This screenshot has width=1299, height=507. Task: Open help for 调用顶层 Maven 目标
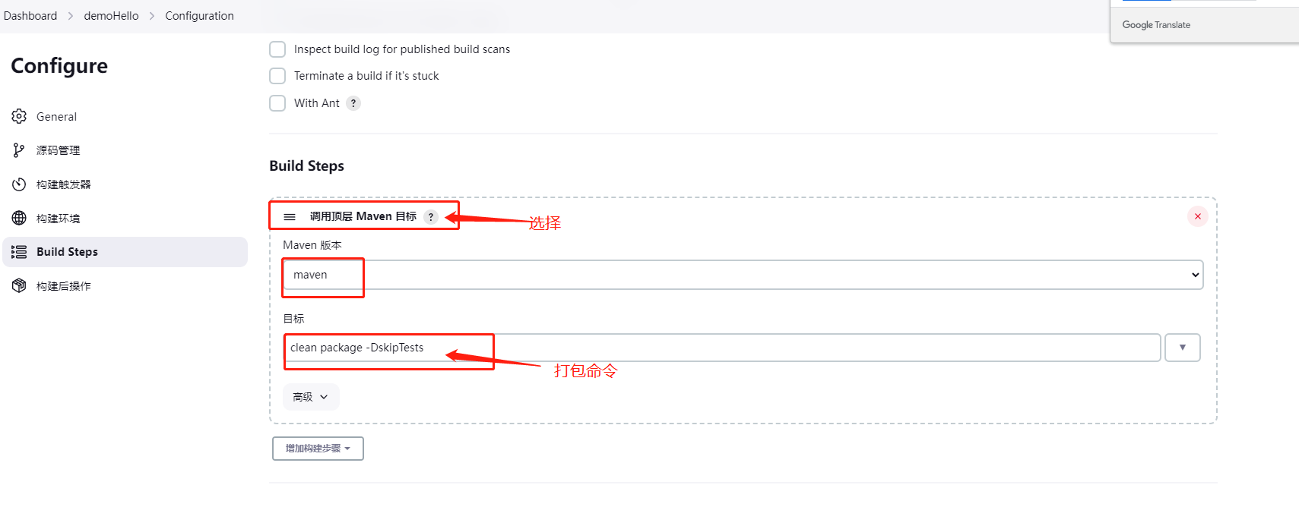coord(431,217)
